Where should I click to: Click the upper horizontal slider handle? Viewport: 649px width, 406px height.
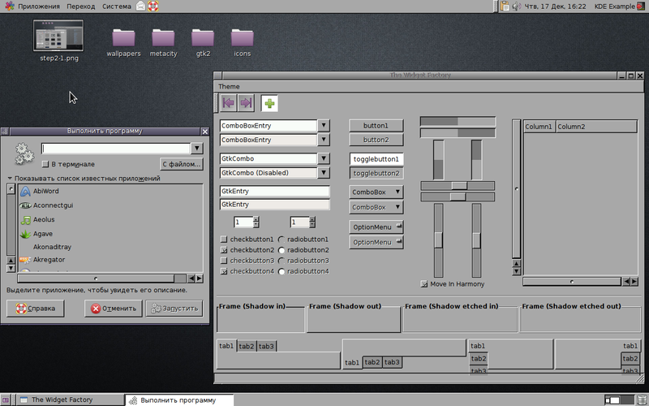(459, 185)
